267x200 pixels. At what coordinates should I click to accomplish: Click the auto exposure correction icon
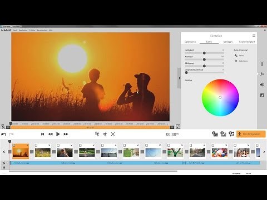236,61
